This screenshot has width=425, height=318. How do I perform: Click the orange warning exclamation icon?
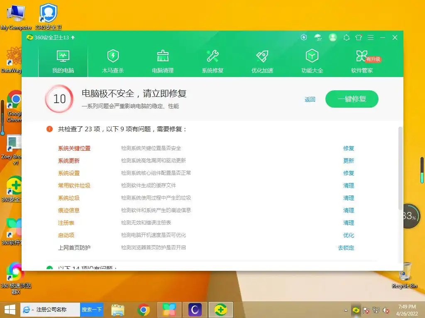coord(49,129)
